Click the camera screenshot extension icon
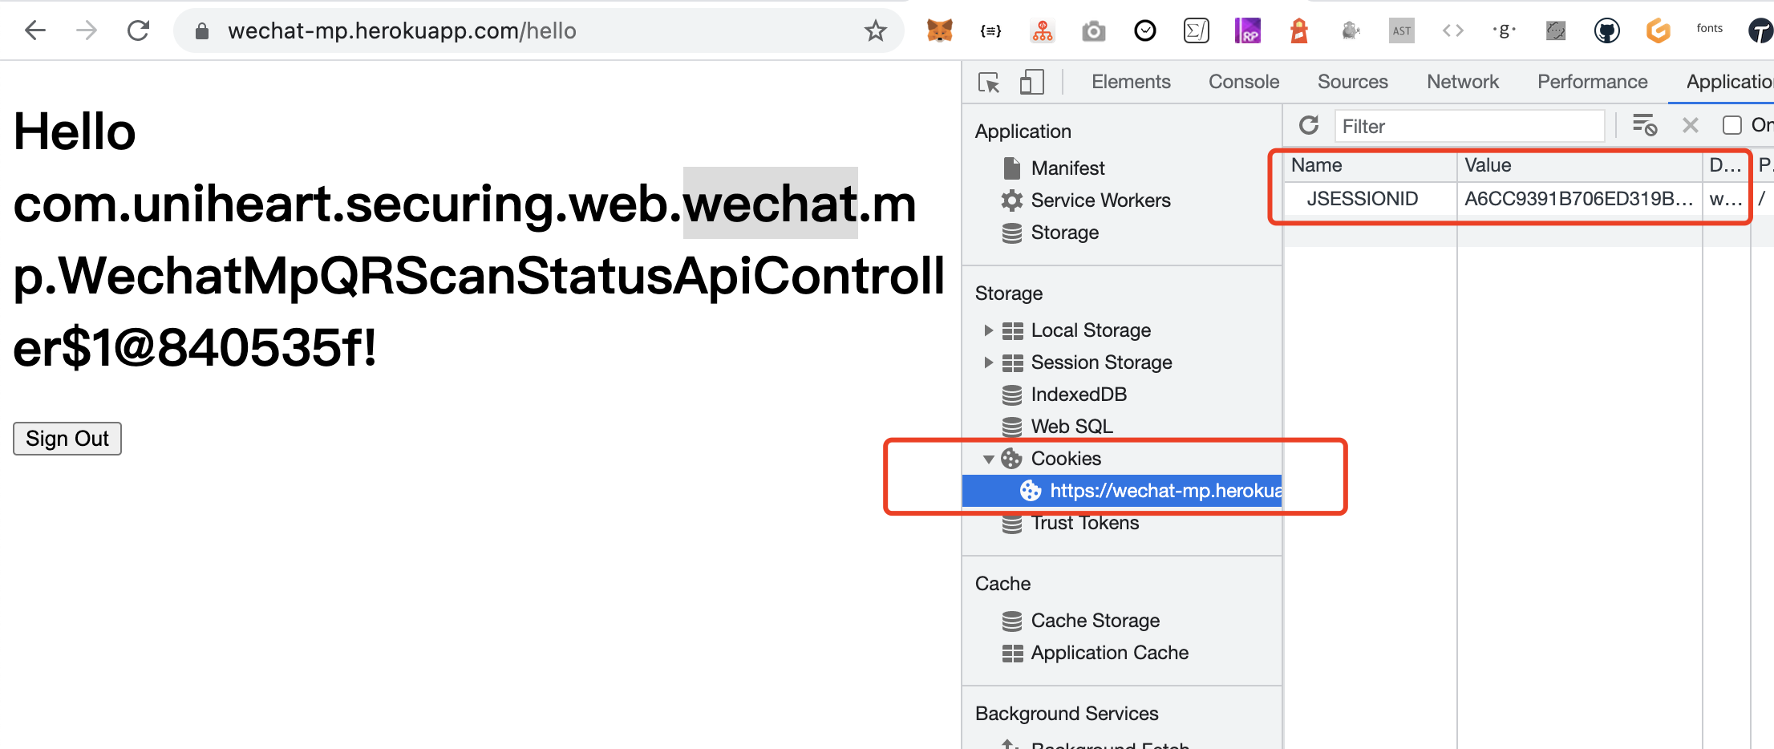 (x=1093, y=31)
